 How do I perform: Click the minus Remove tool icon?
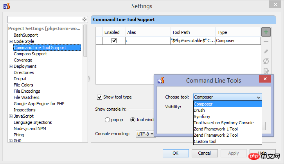[266, 41]
